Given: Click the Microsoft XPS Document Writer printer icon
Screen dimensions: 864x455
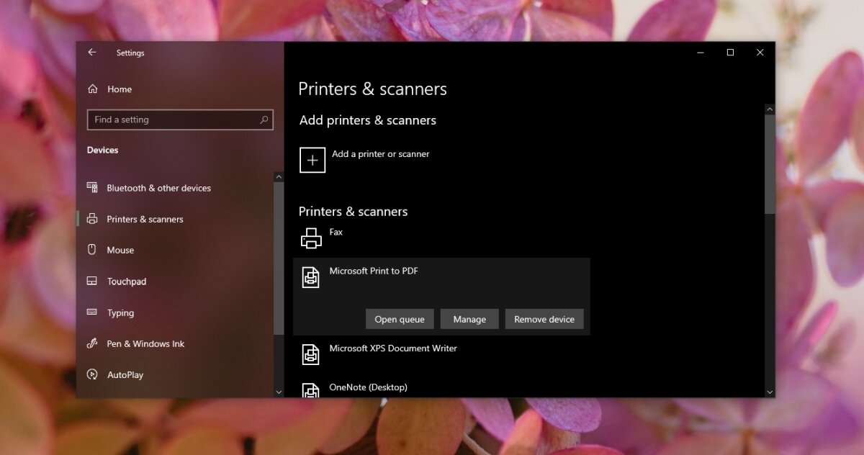Looking at the screenshot, I should tap(311, 353).
